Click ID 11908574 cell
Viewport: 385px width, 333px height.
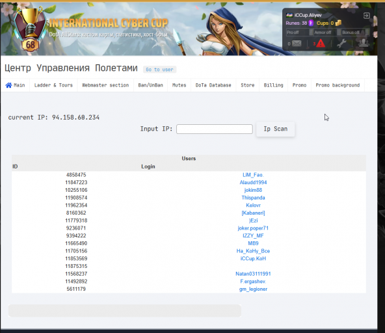[76, 198]
